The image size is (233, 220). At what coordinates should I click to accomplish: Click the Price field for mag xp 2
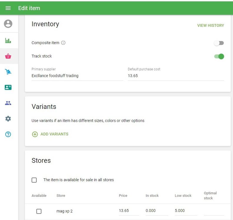pyautogui.click(x=129, y=211)
